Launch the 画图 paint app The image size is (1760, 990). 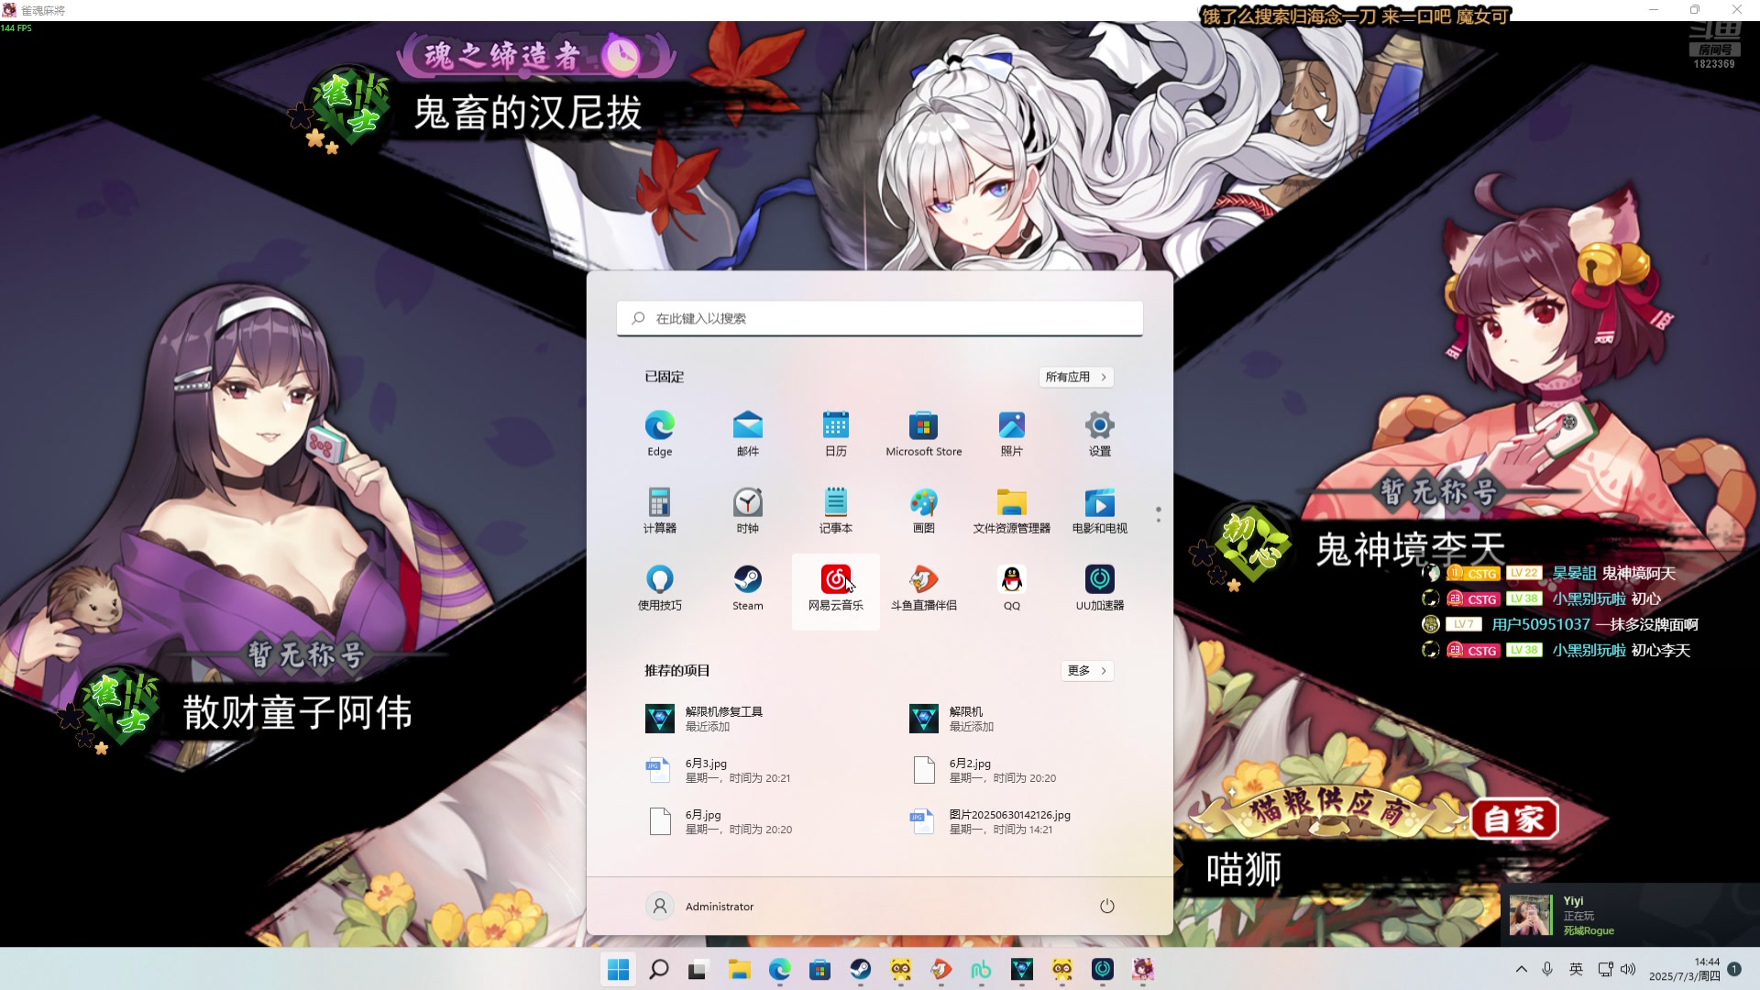pyautogui.click(x=924, y=511)
